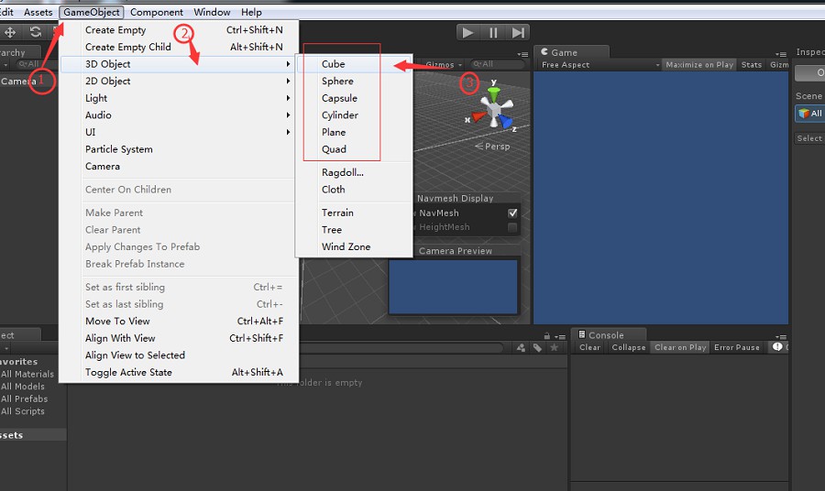Select All Materials in Favorites
The width and height of the screenshot is (825, 491).
[27, 374]
